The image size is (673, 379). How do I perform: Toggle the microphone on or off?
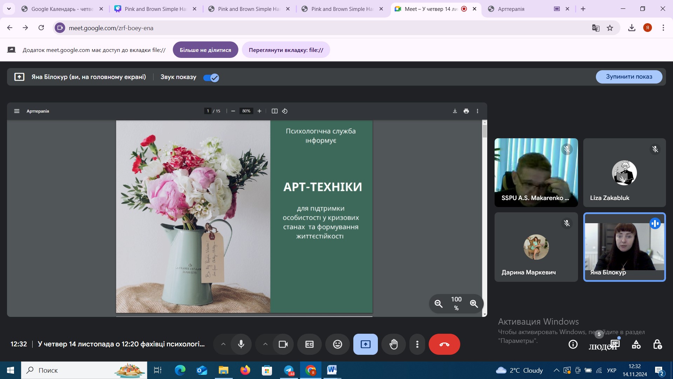pos(241,344)
